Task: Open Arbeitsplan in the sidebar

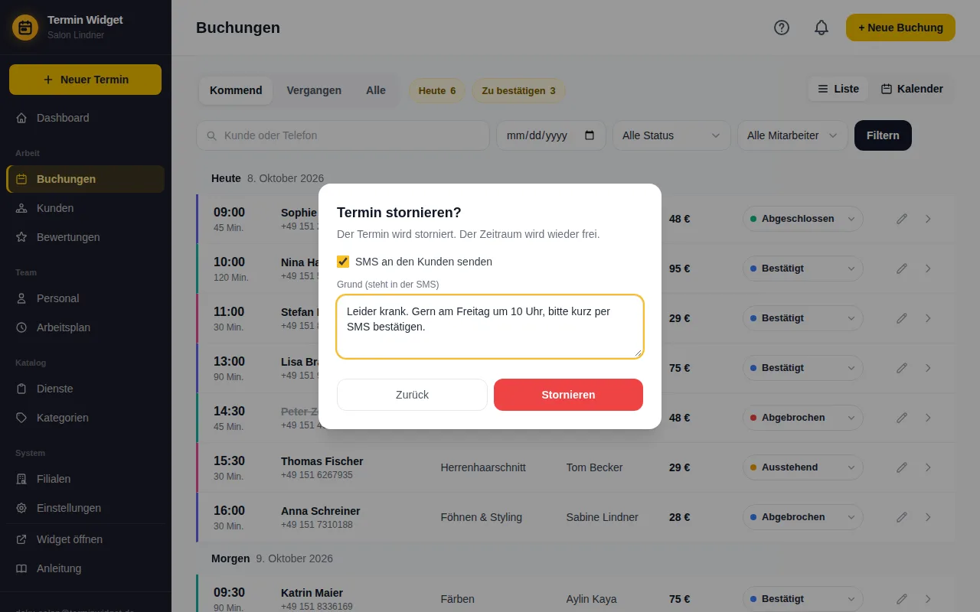Action: point(86,327)
